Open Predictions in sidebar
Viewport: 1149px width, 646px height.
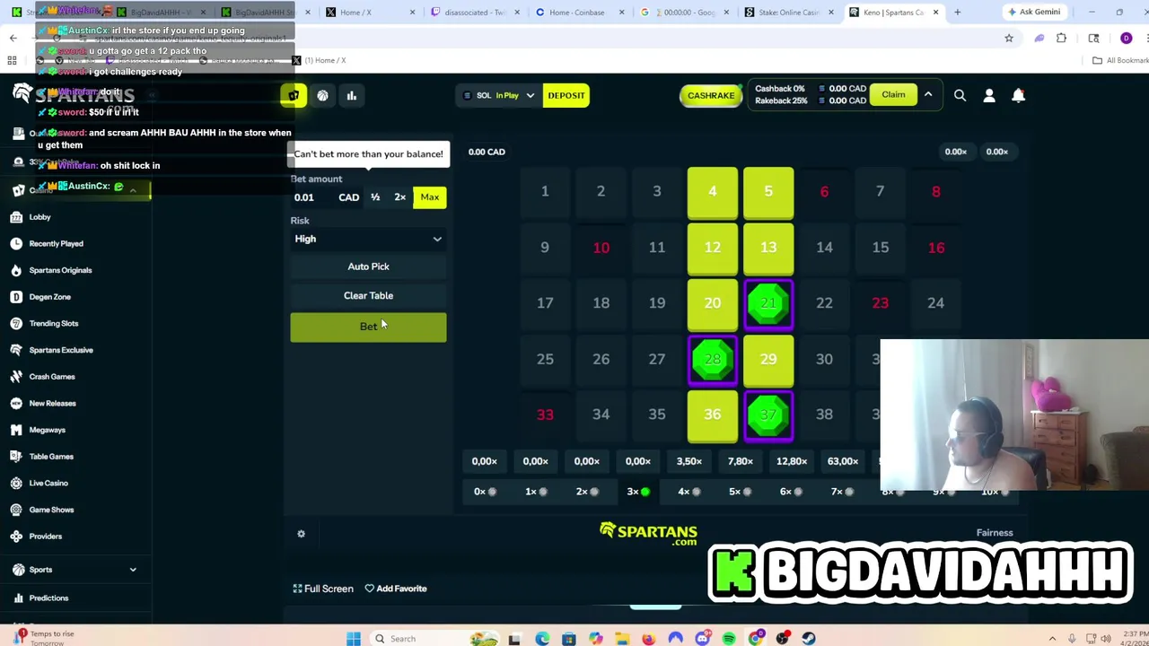tap(48, 598)
